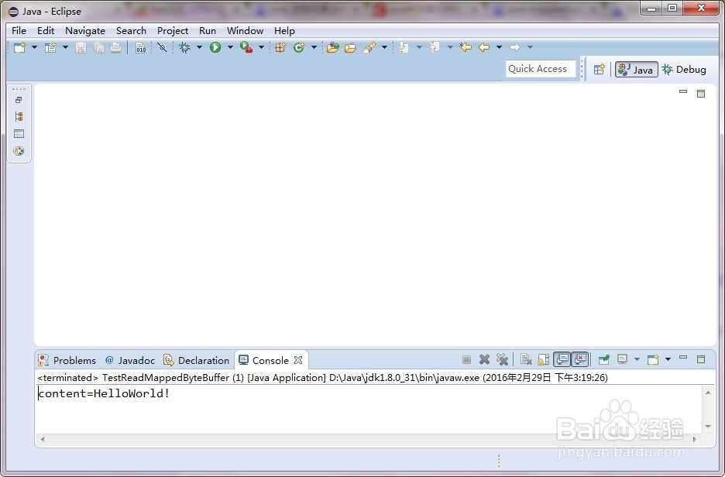This screenshot has width=725, height=477.
Task: Click the green Run button
Action: pyautogui.click(x=215, y=47)
